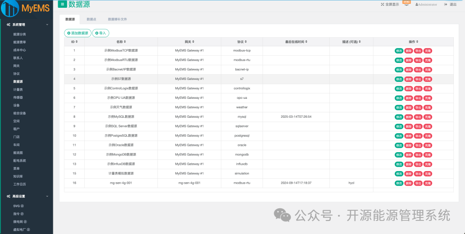Click 修改 for 示例ModbusTCP数据源 row

click(x=399, y=51)
